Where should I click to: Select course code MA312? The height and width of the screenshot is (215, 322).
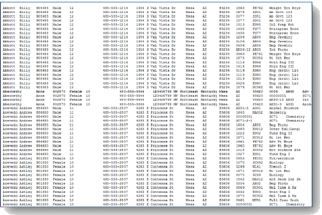click(x=258, y=179)
